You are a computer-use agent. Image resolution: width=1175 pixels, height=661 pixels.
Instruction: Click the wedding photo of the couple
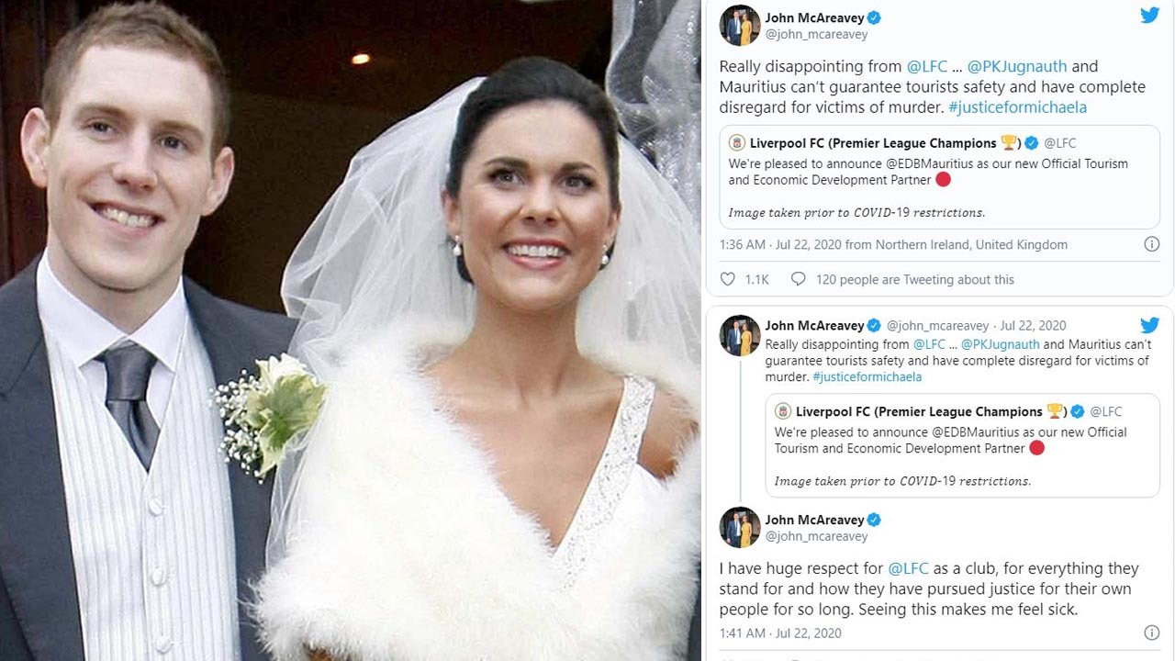click(x=351, y=330)
